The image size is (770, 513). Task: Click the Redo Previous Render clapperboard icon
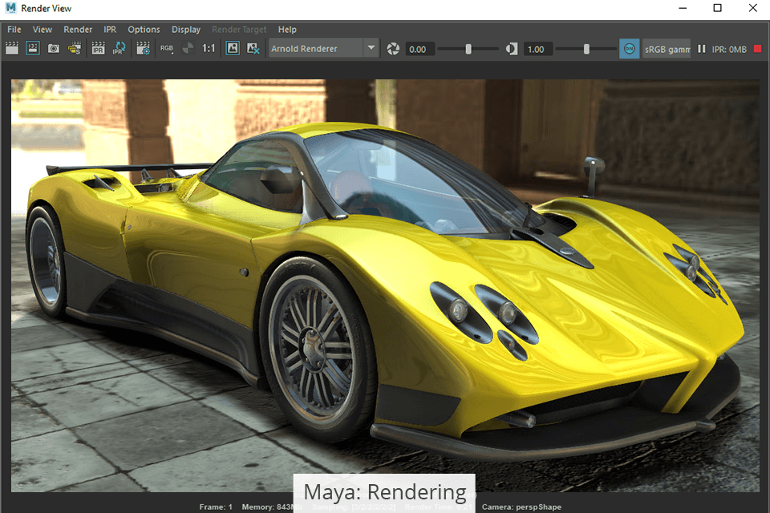pos(12,49)
